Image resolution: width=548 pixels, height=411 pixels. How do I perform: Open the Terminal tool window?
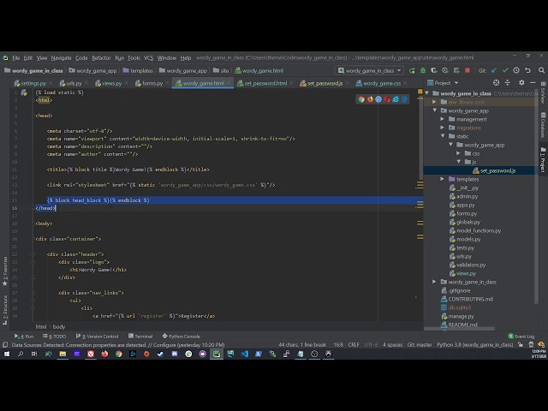[140, 337]
